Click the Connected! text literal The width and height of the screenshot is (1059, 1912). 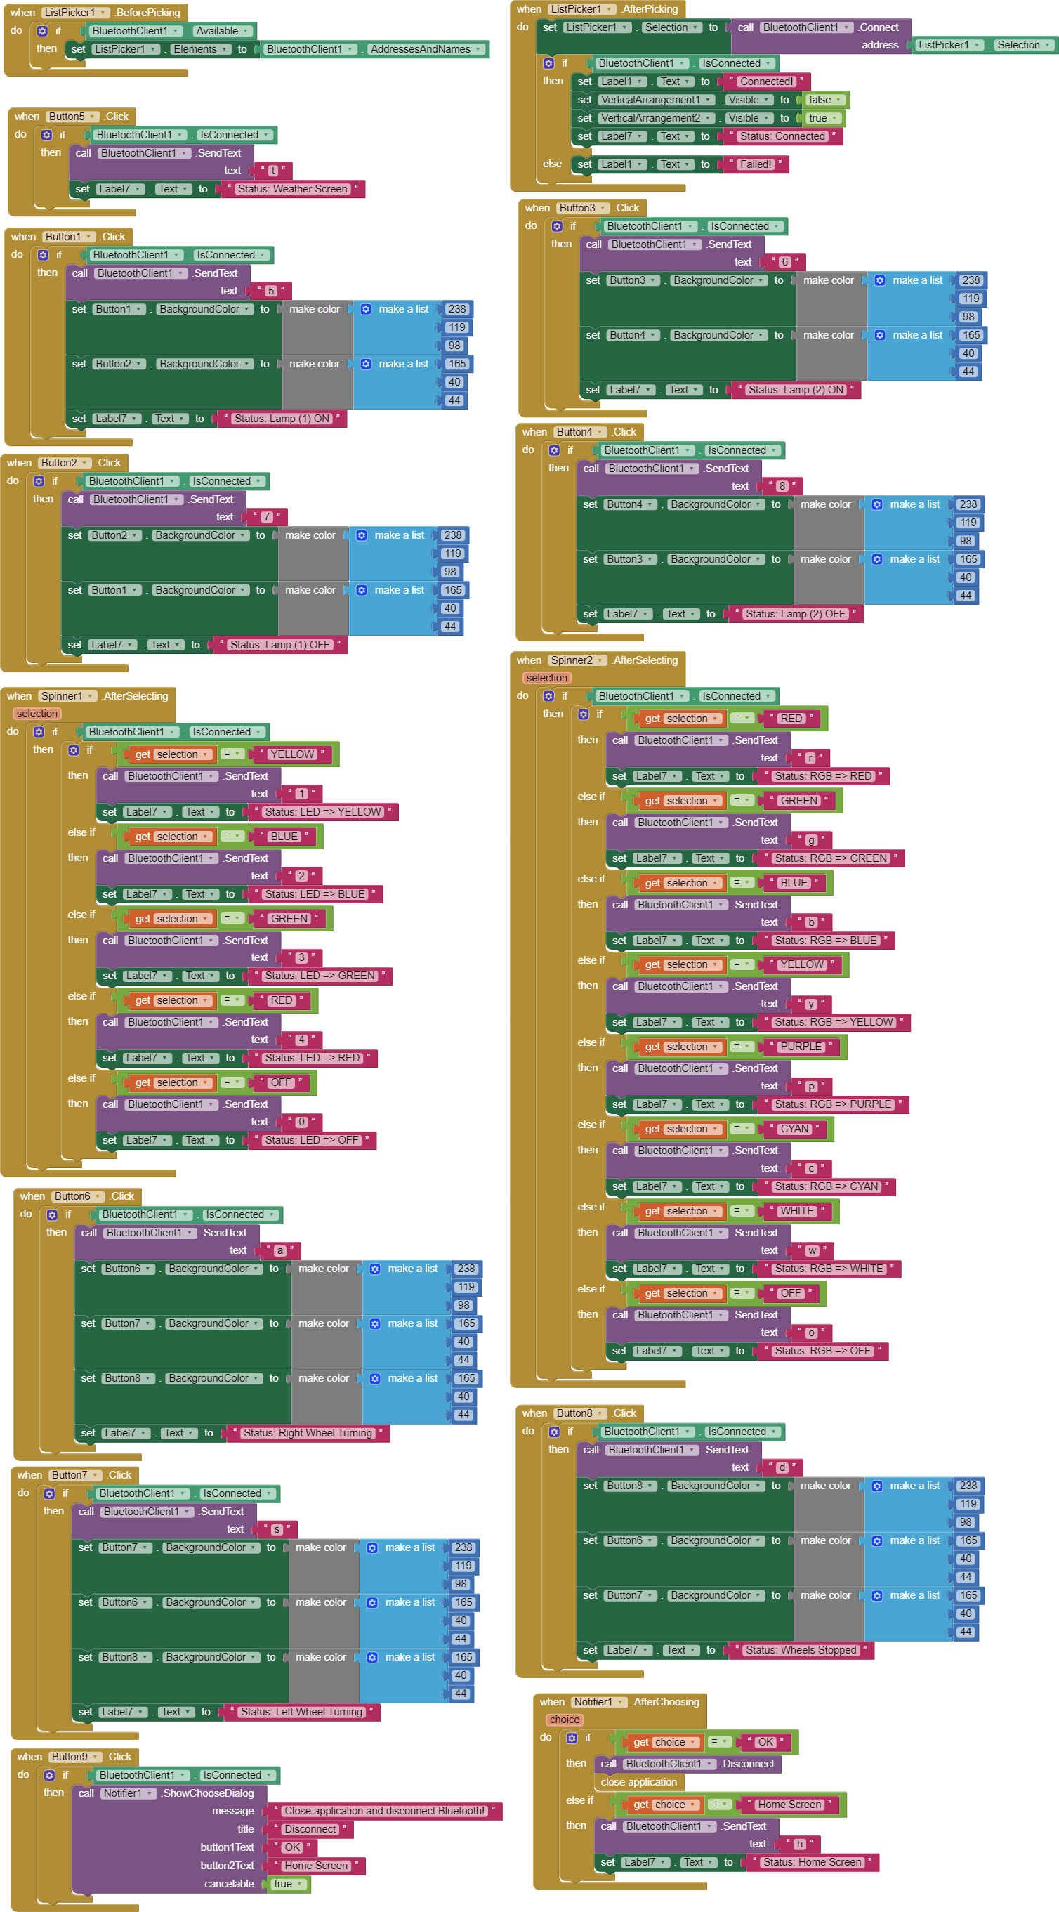click(767, 82)
